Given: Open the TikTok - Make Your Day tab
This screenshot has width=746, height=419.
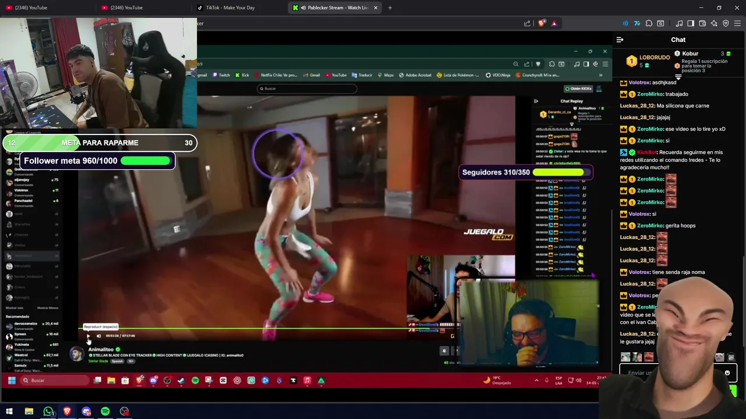Looking at the screenshot, I should point(239,8).
